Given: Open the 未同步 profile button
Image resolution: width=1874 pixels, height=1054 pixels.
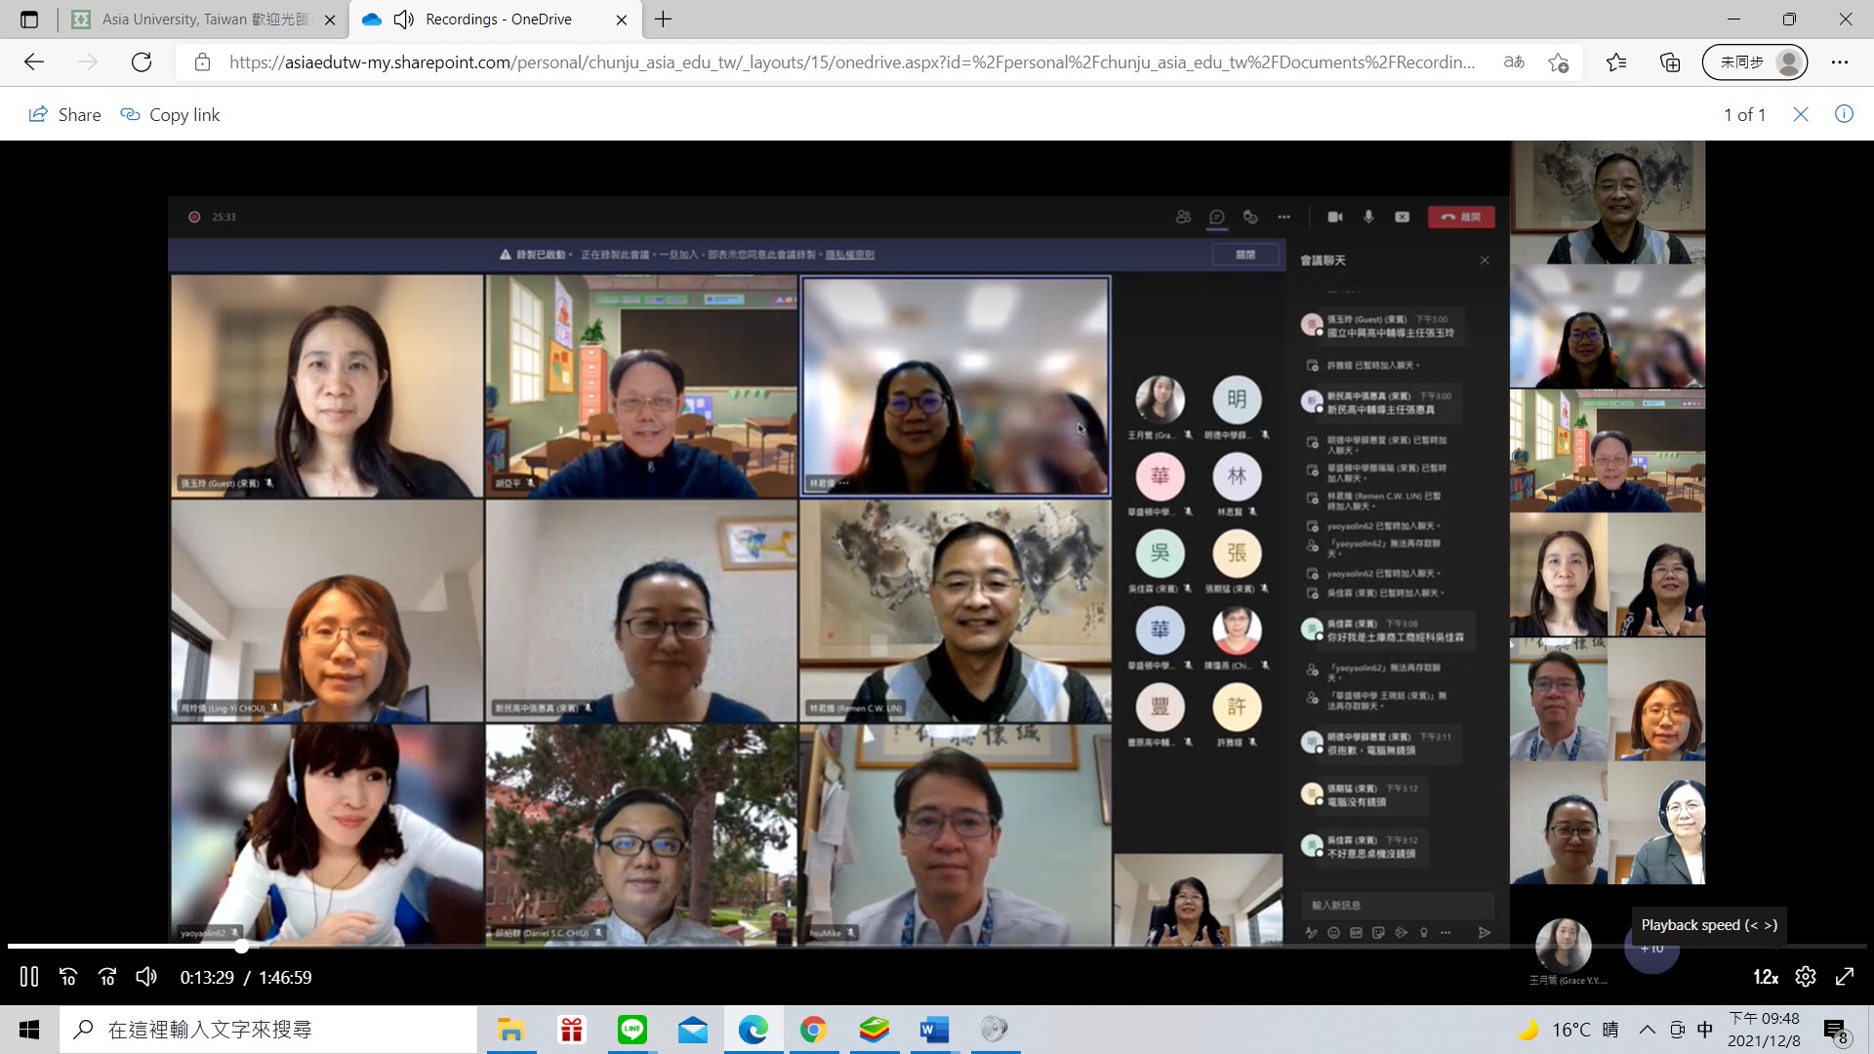Looking at the screenshot, I should point(1755,62).
